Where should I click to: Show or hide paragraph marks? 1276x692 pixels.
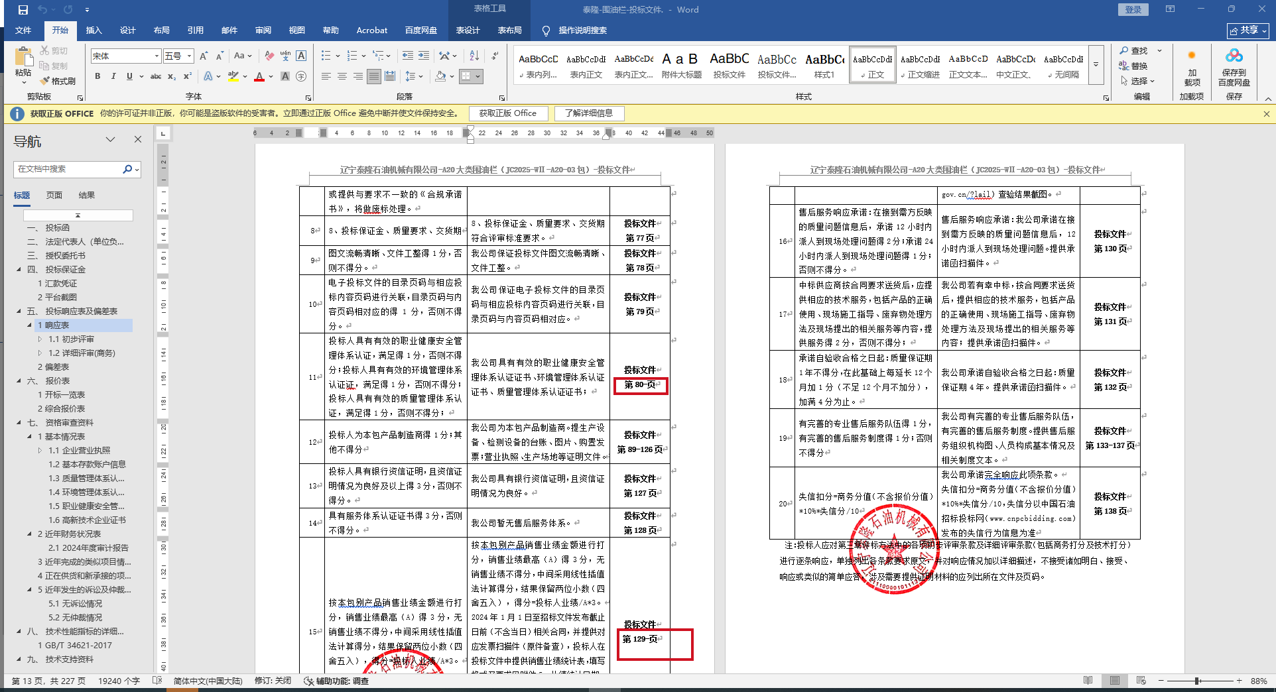(x=495, y=56)
